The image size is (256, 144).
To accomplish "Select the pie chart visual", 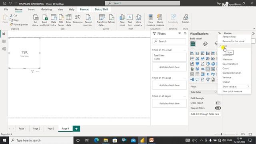I will coord(208,64).
